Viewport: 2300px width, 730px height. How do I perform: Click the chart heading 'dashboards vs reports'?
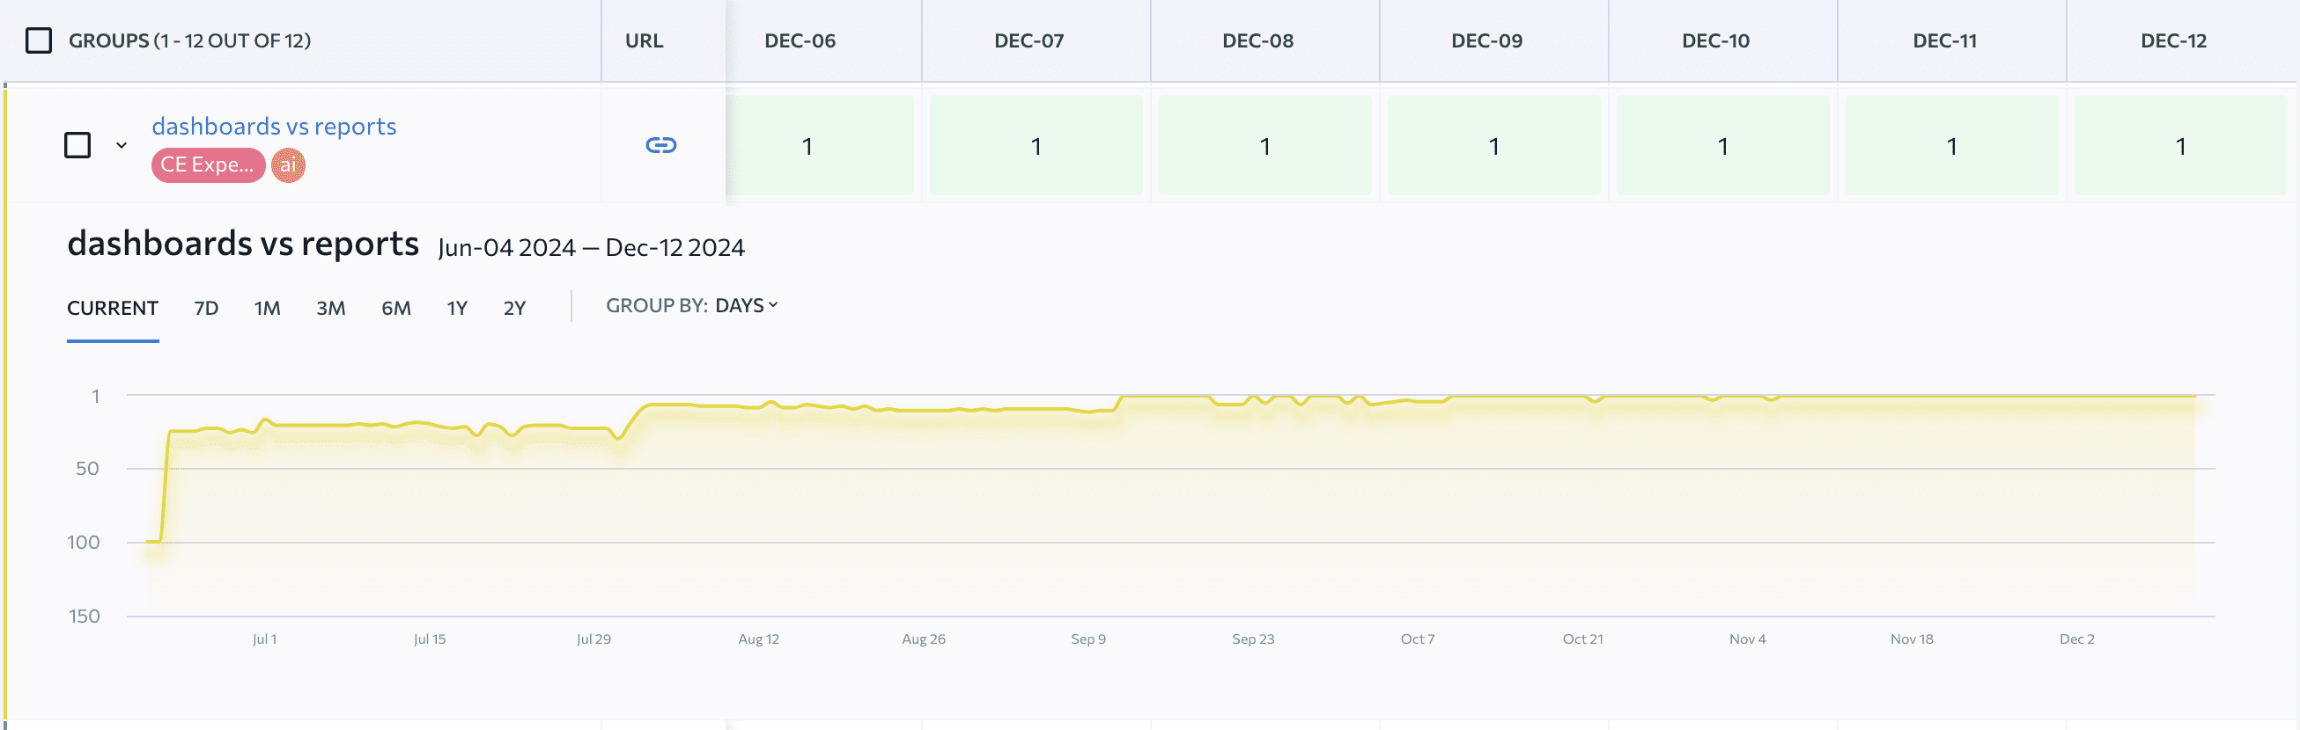click(243, 244)
